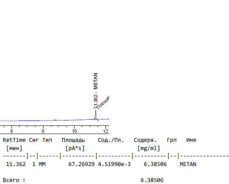The width and height of the screenshot is (229, 184).
Task: Select the Сиг column header
Action: pyautogui.click(x=34, y=140)
